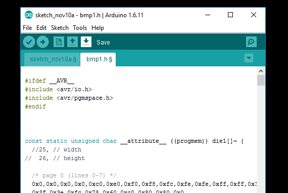288x193 pixels.
Task: Open the Tools menu
Action: pos(80,28)
